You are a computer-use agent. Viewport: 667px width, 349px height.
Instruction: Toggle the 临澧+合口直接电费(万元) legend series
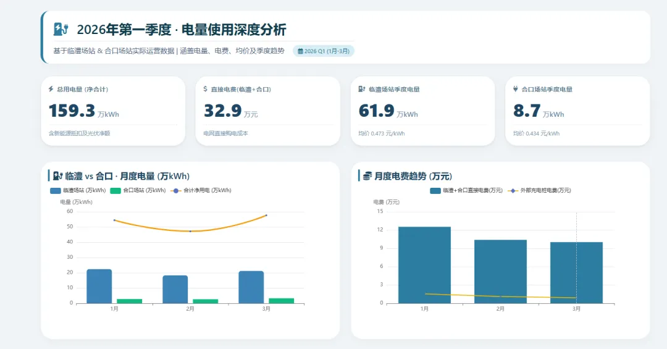click(466, 191)
